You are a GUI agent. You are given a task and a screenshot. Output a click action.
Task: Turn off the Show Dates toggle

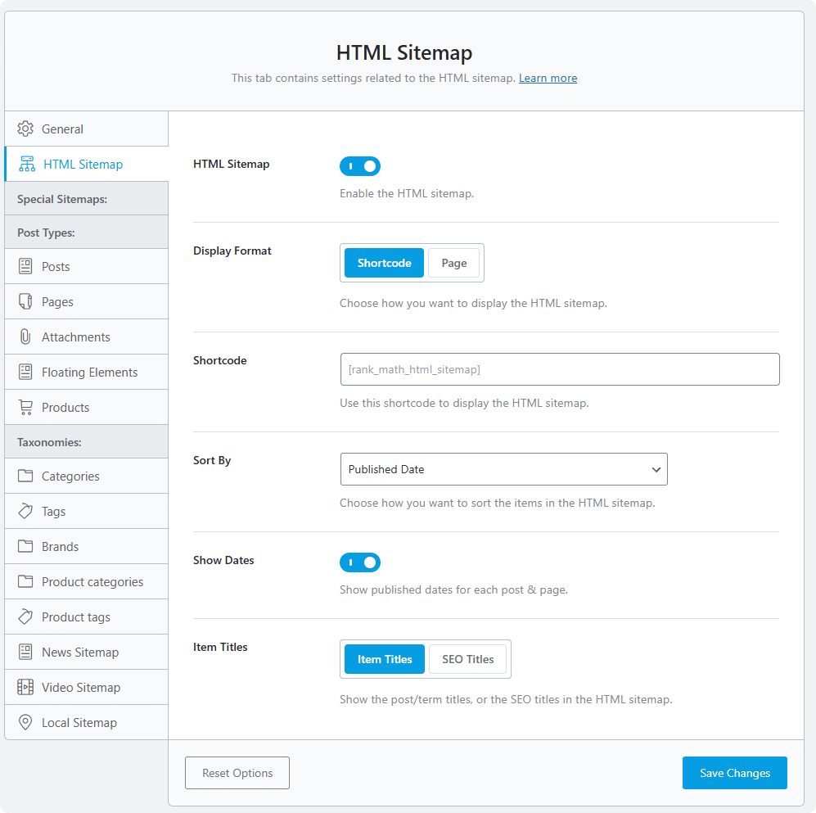click(x=360, y=562)
